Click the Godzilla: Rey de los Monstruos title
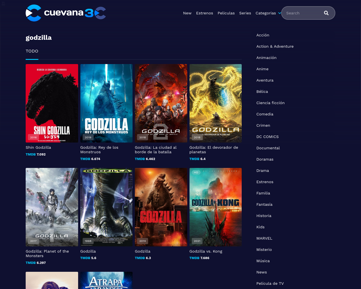361x289 pixels. 99,150
